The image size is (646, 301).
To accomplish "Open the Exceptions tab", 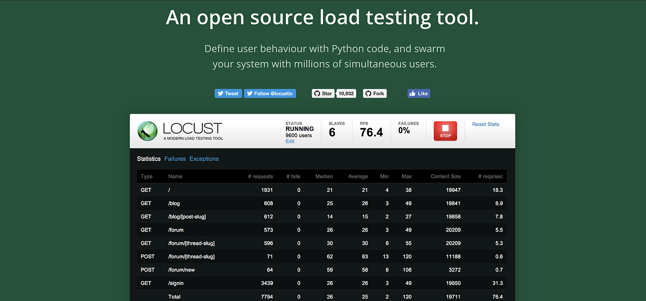I will pos(204,159).
